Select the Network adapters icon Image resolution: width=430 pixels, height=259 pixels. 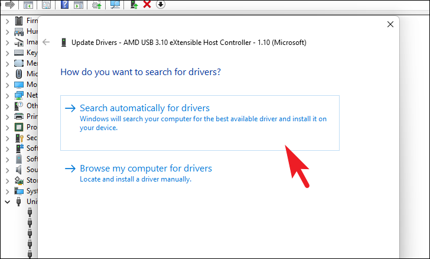[19, 96]
